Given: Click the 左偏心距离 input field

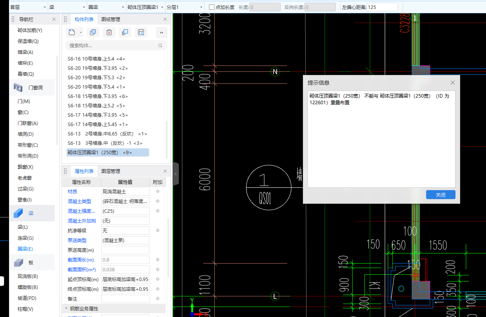Looking at the screenshot, I should [x=382, y=7].
